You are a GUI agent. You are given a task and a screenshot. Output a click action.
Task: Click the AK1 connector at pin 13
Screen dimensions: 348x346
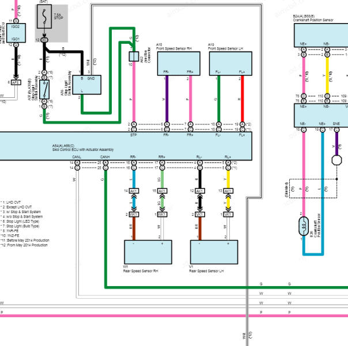coord(228,191)
